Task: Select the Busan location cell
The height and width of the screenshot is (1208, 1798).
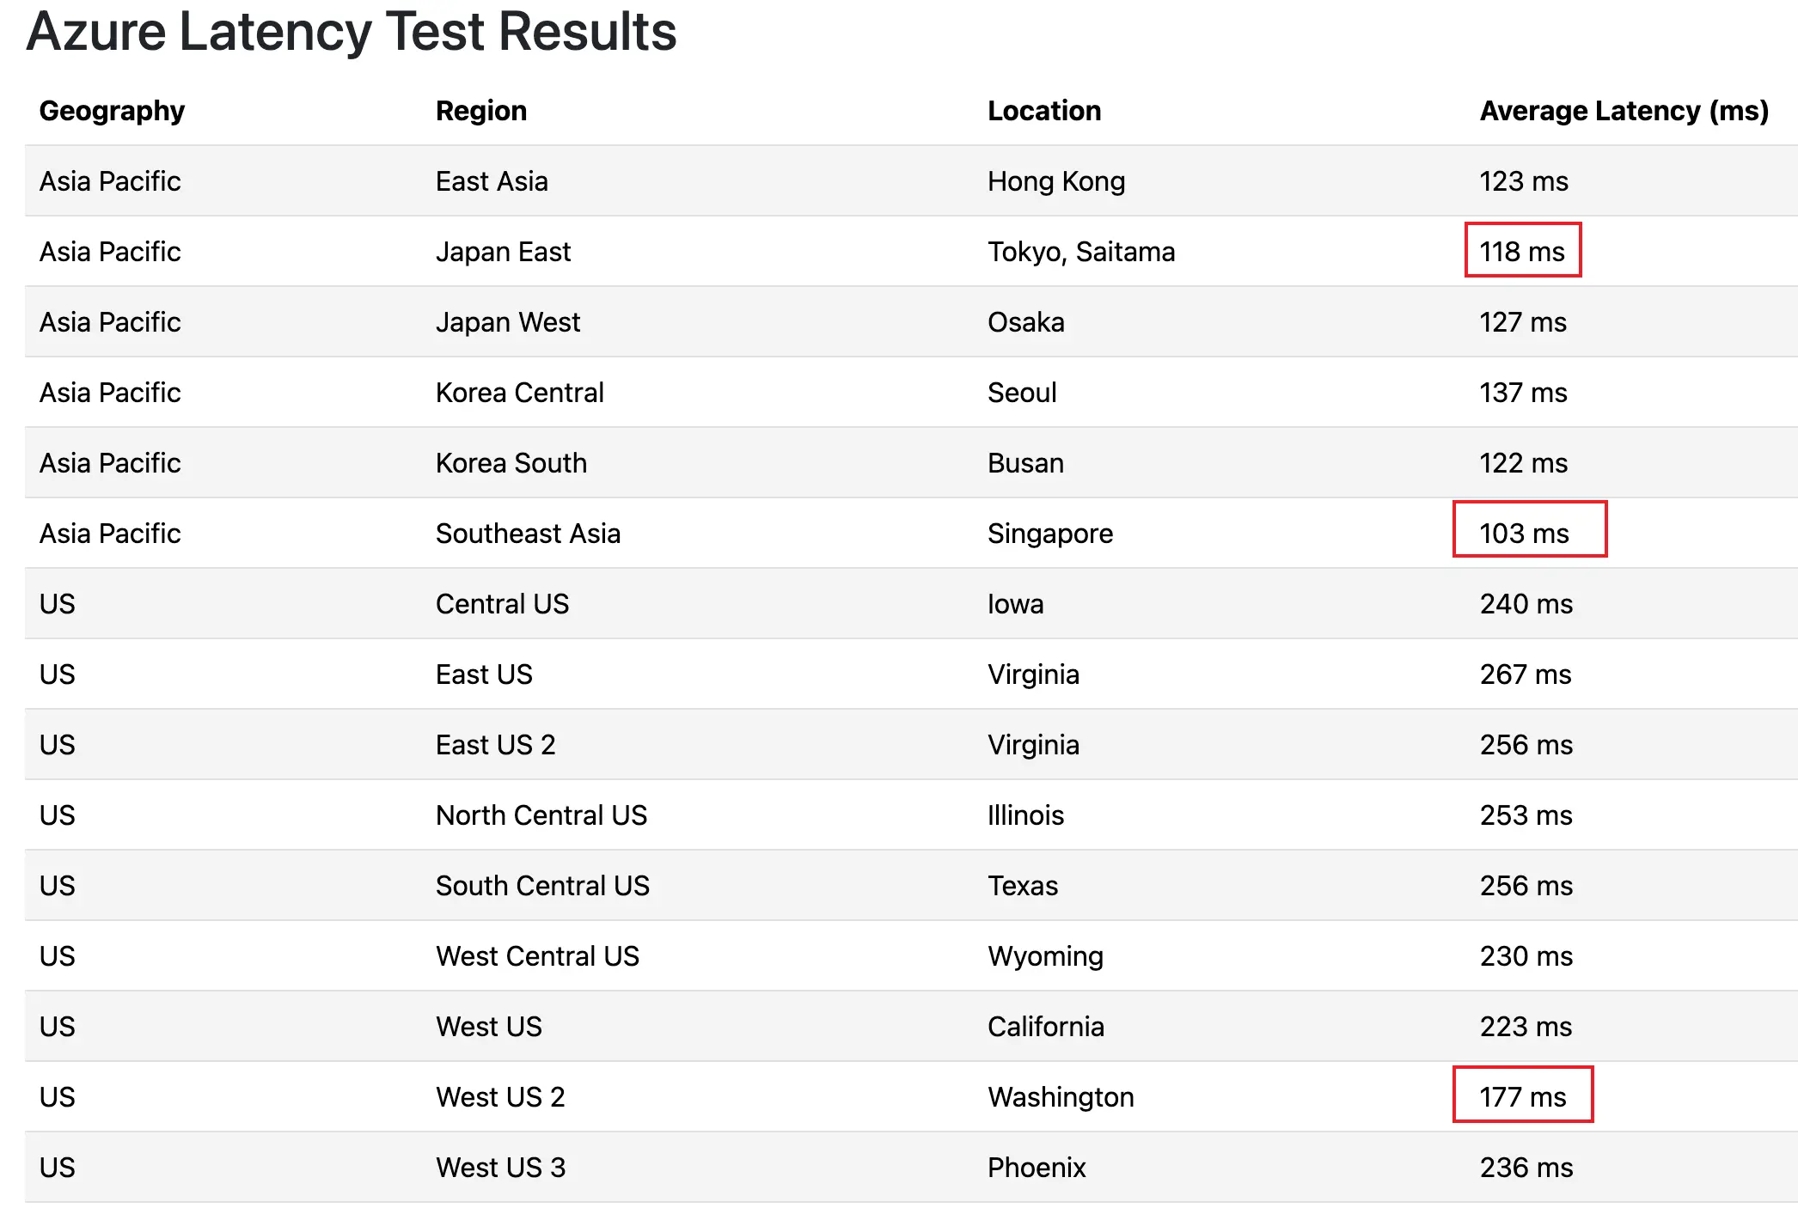Action: click(x=1025, y=463)
